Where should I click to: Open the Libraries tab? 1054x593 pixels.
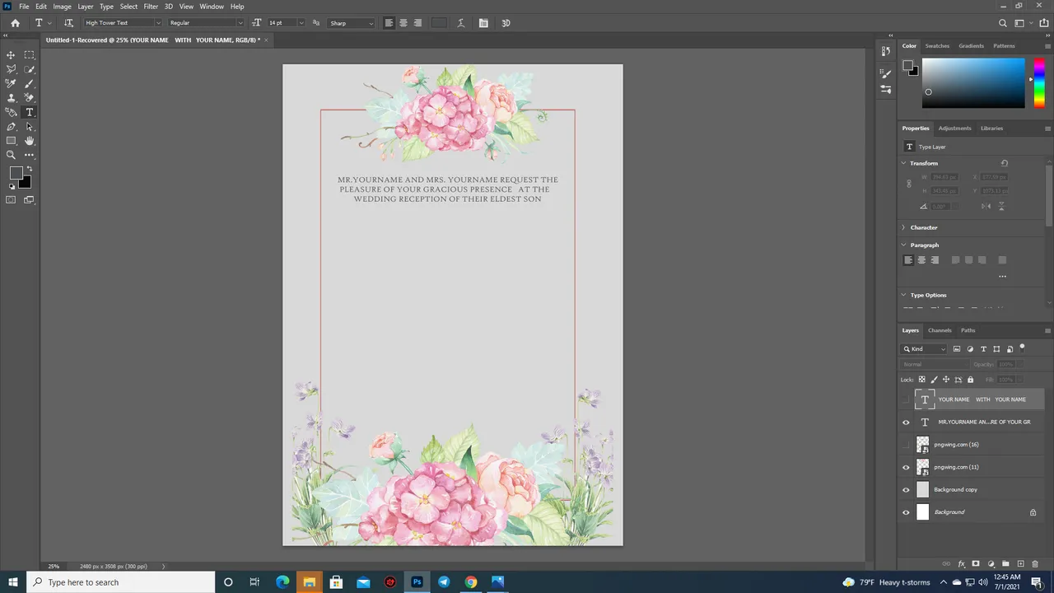(x=991, y=128)
